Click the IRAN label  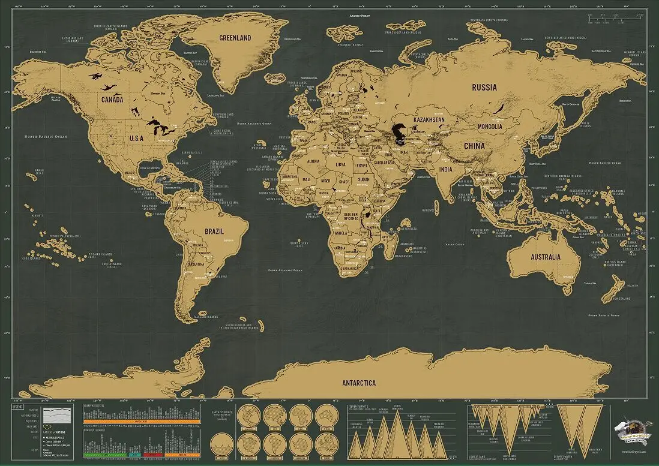coord(404,153)
